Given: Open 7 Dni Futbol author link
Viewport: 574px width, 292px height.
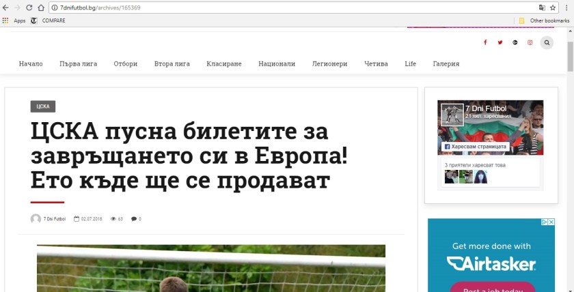Looking at the screenshot, I should pyautogui.click(x=54, y=219).
